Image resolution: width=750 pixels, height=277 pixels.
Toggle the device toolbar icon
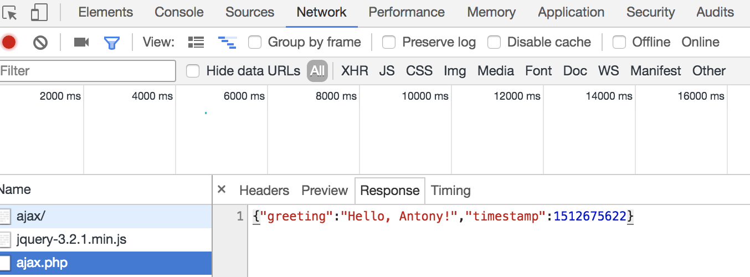39,12
